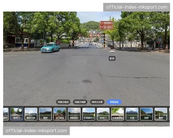
Task: Click the 雪桥 hotspot label
Action: tap(112, 58)
